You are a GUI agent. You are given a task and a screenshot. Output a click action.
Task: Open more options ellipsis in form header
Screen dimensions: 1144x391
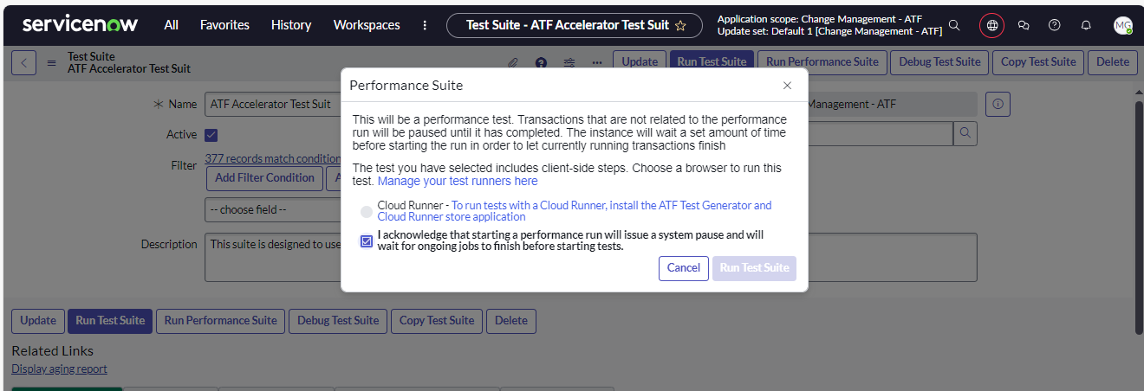pyautogui.click(x=597, y=62)
